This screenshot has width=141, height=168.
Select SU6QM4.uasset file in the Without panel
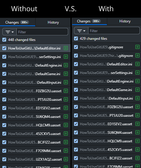35,117
